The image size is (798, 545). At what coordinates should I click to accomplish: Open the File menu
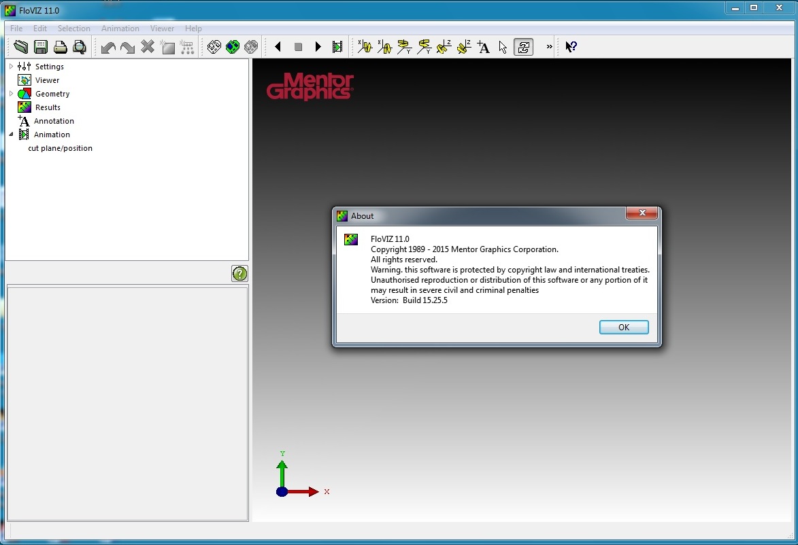tap(16, 29)
